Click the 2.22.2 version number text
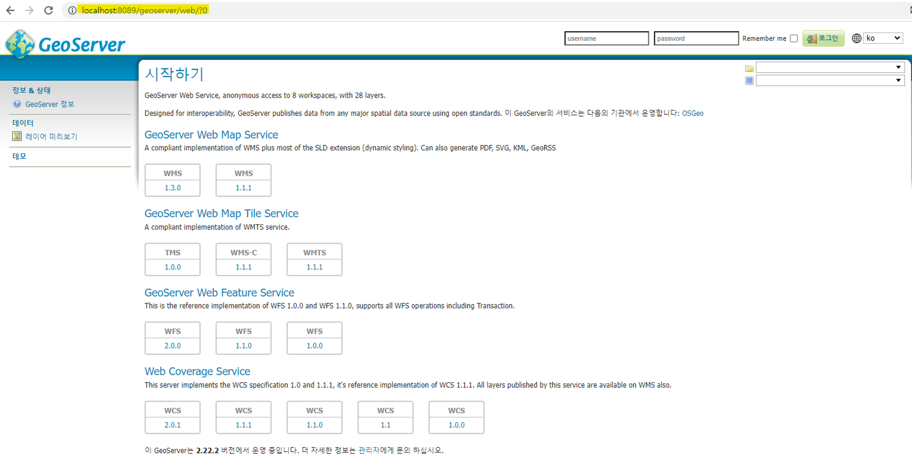Screen dimensions: 912x462 [207, 451]
